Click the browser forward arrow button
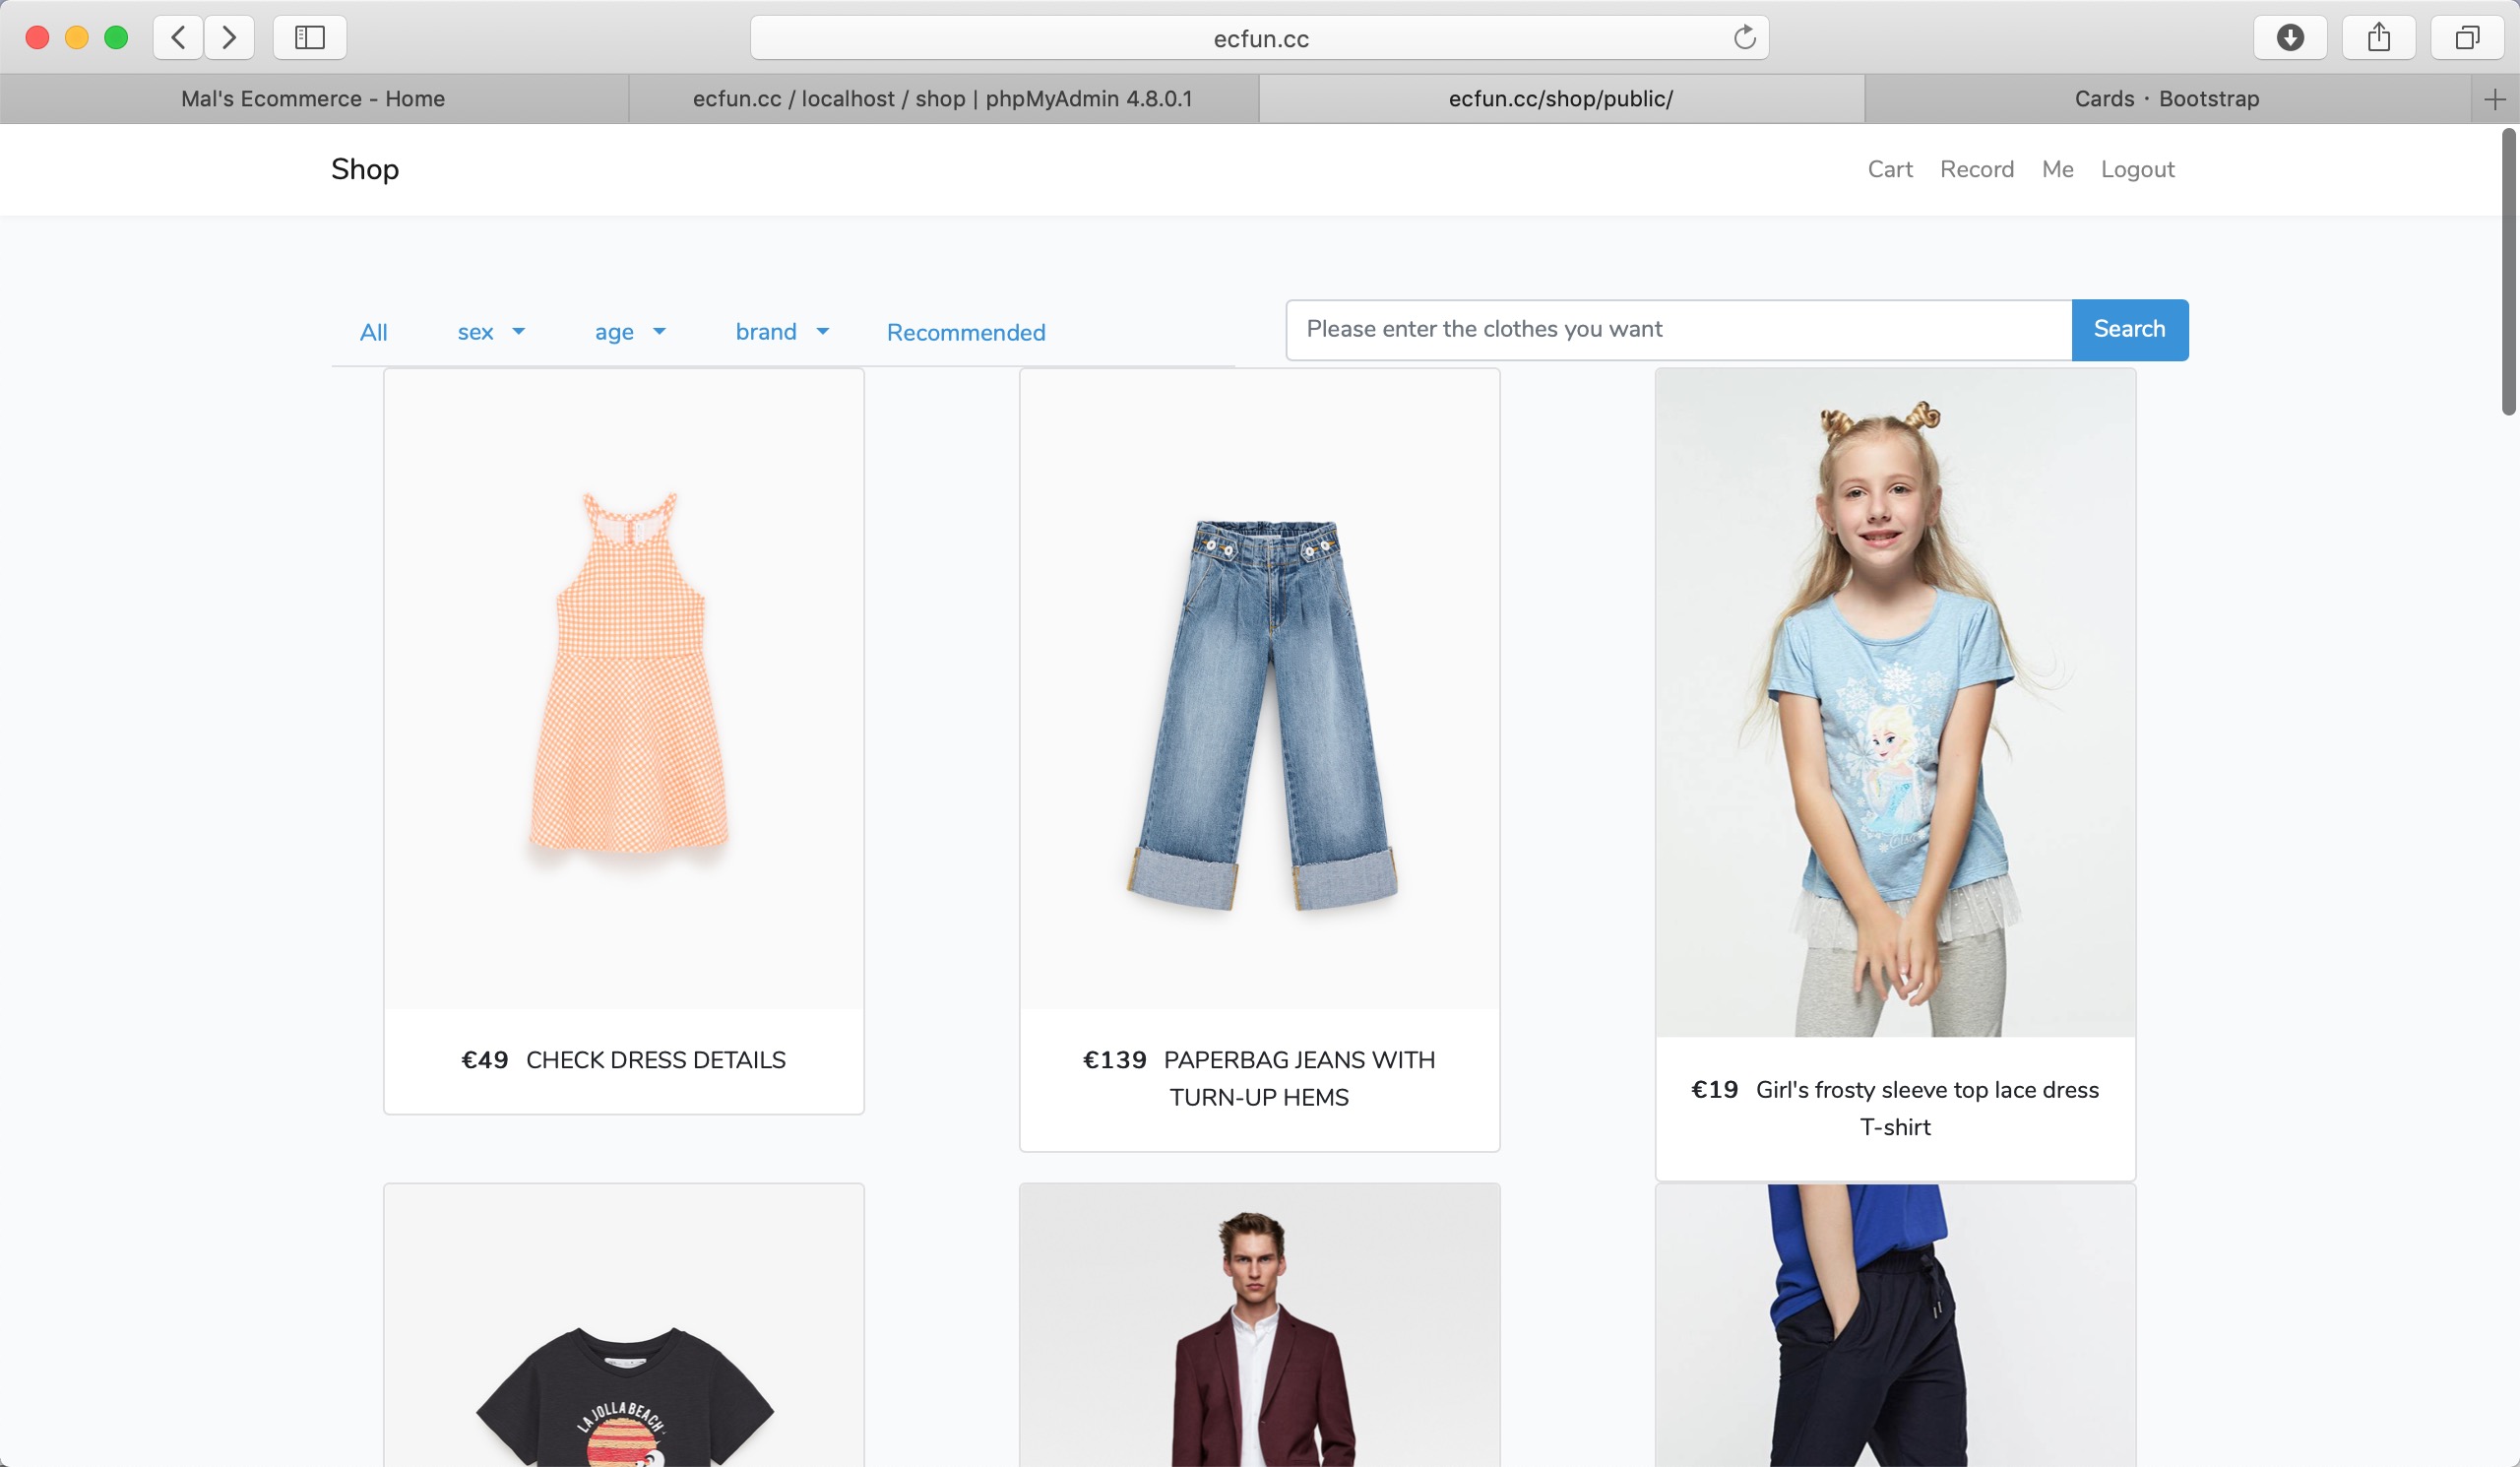2520x1467 pixels. pyautogui.click(x=229, y=38)
